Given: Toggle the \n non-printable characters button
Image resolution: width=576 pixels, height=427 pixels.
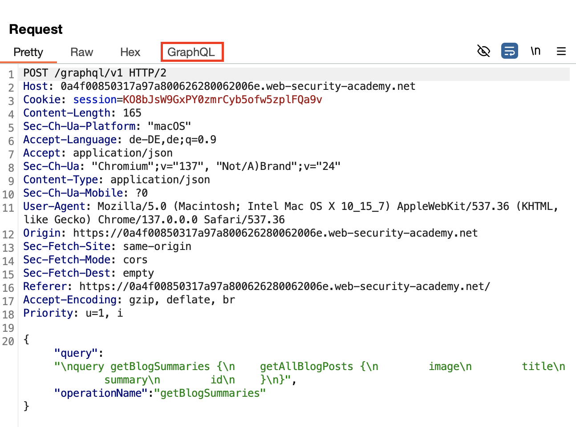Looking at the screenshot, I should pyautogui.click(x=535, y=51).
